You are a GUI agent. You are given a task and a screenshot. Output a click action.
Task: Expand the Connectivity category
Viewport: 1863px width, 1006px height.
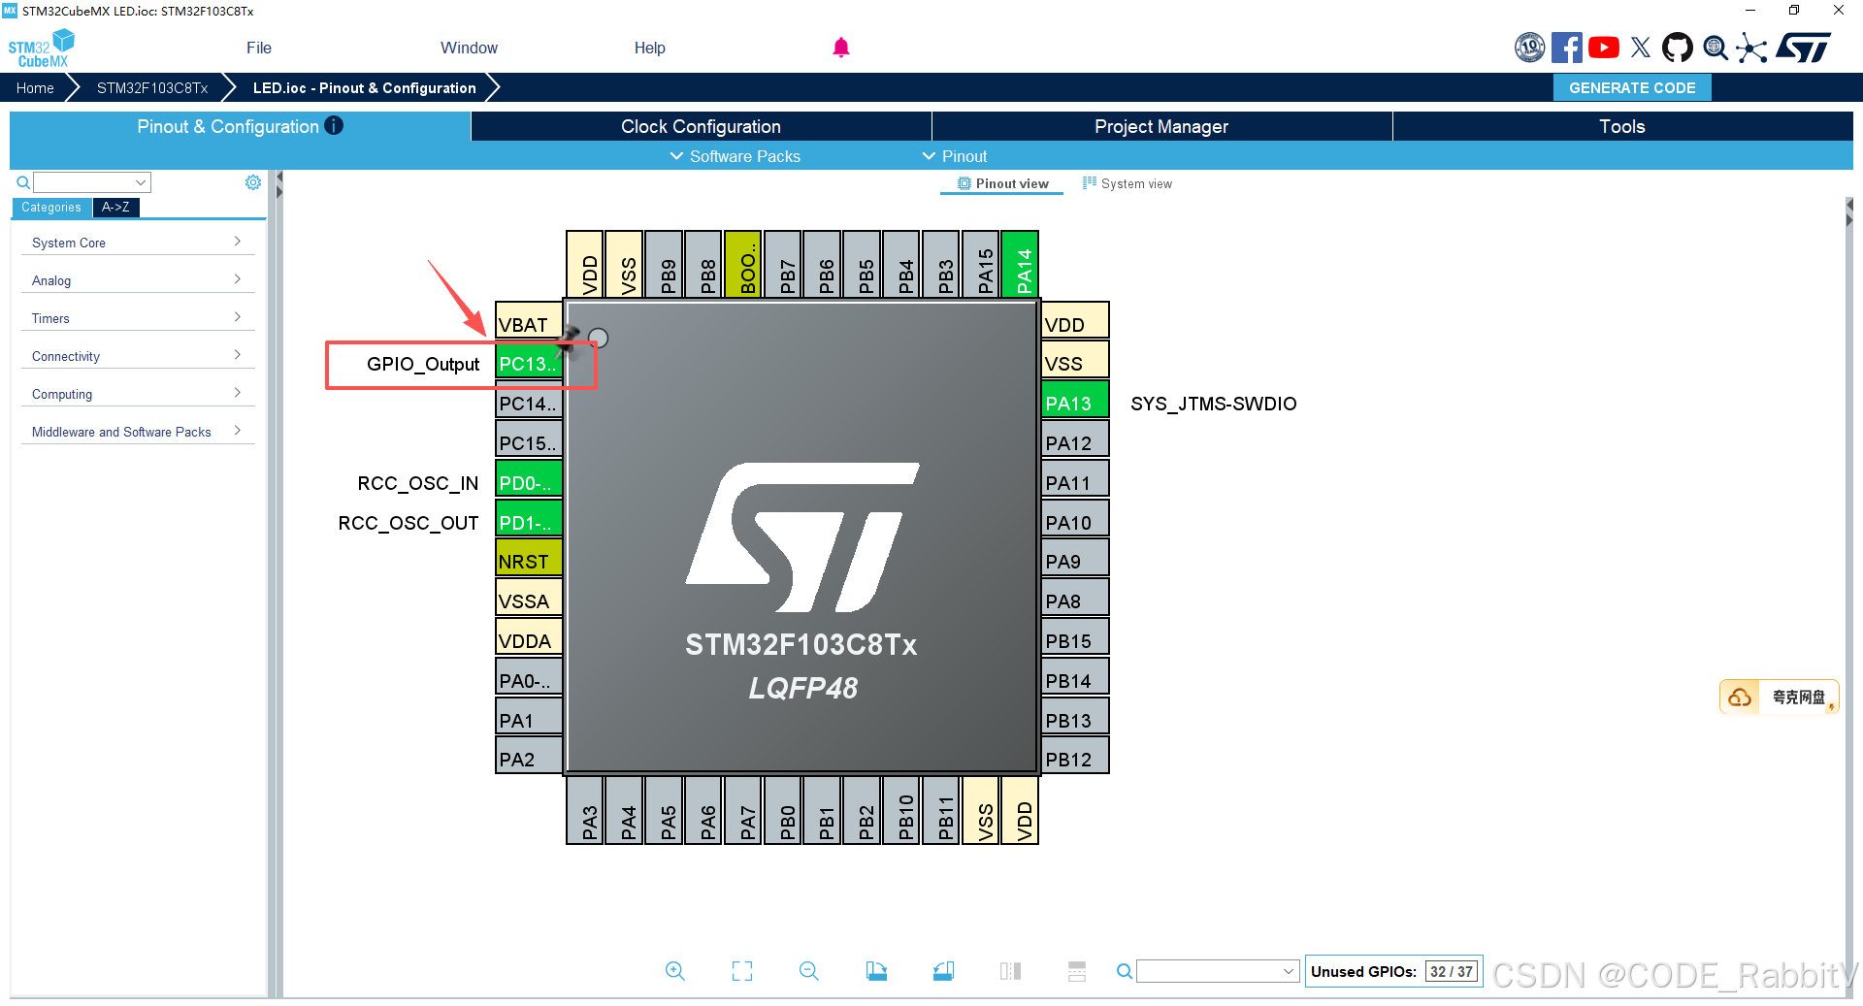pos(137,356)
